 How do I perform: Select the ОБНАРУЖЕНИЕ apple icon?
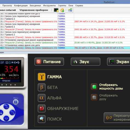[x=42, y=108]
